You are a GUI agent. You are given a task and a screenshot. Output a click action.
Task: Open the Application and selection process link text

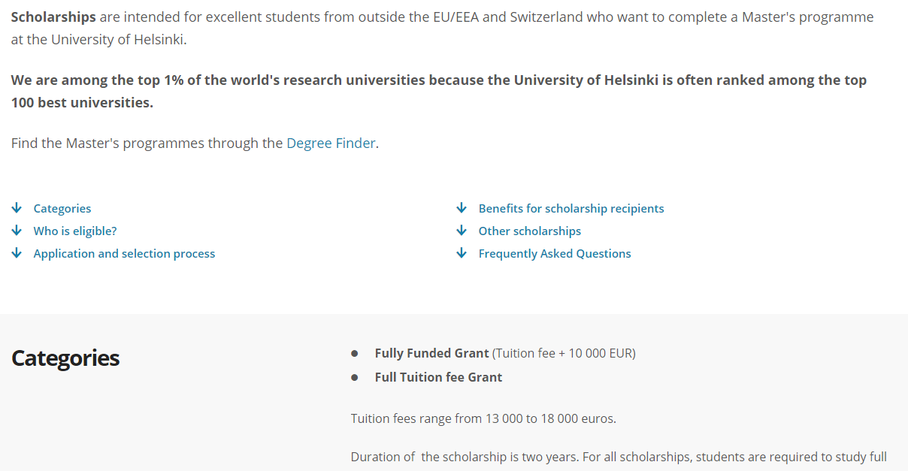click(124, 254)
